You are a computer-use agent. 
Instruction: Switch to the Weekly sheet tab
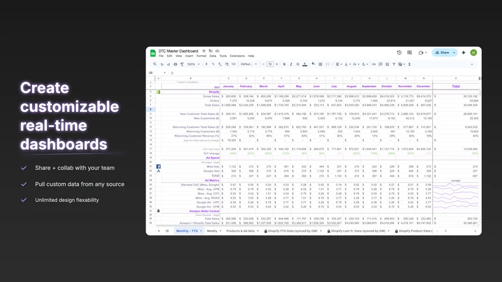pyautogui.click(x=214, y=231)
